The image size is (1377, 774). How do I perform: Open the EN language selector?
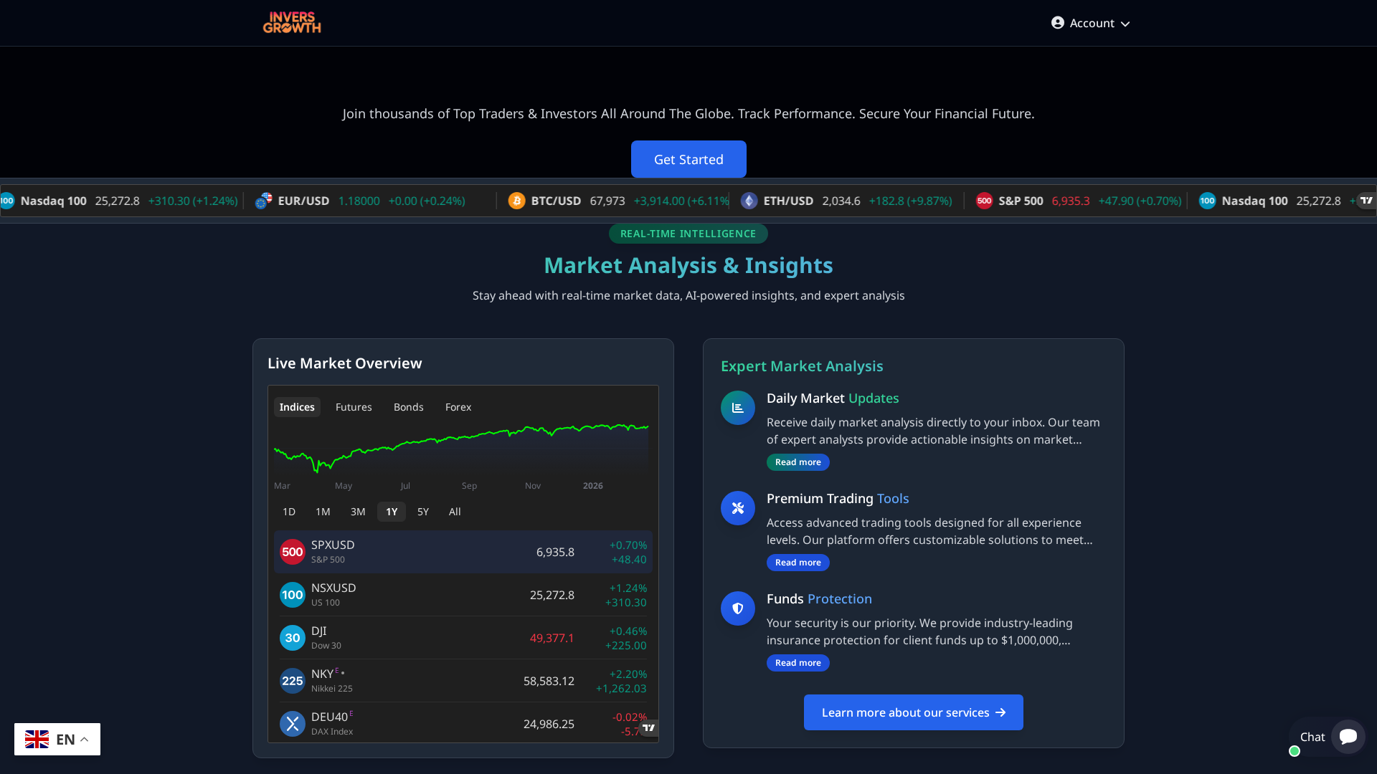[57, 739]
